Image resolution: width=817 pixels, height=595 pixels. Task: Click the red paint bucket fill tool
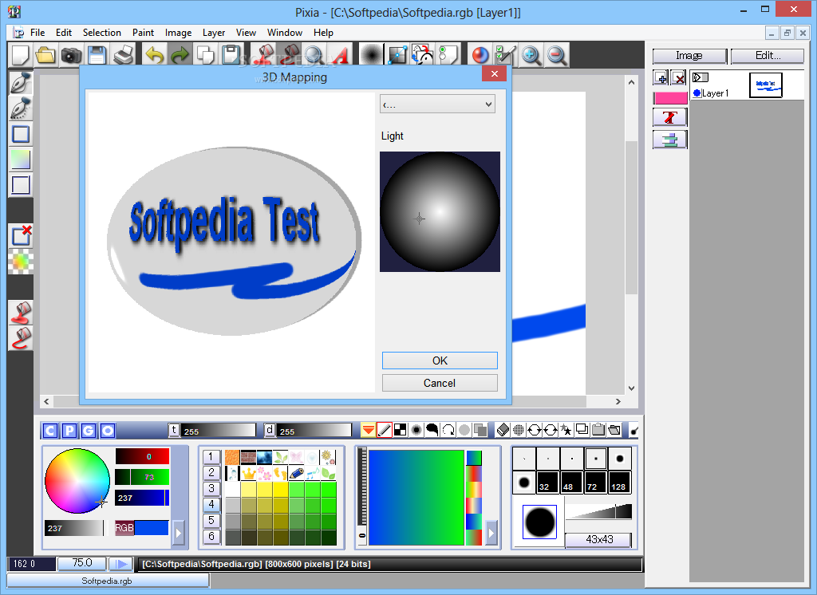click(21, 313)
